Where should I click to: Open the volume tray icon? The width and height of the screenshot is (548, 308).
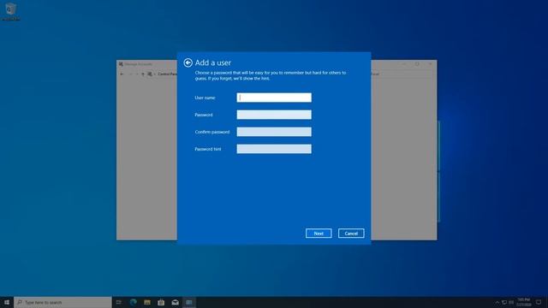(x=511, y=302)
